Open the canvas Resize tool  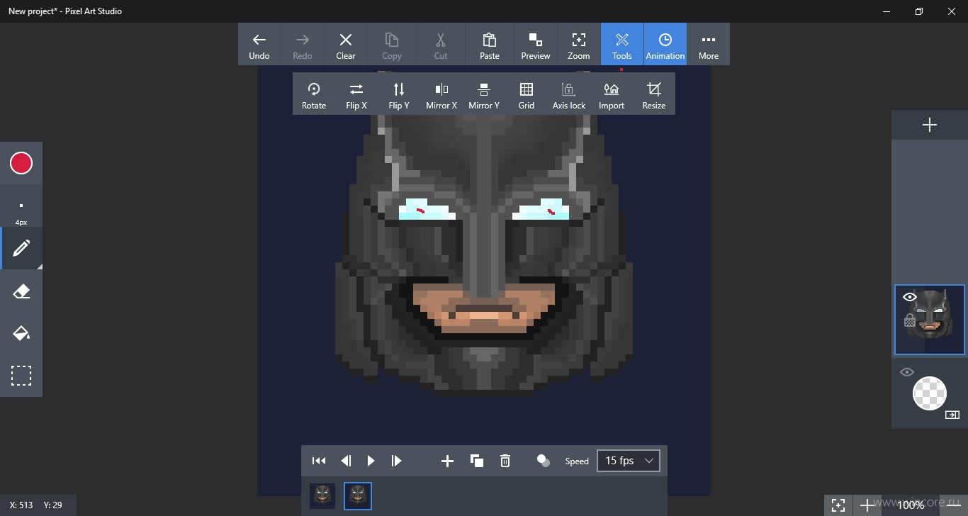(x=654, y=94)
